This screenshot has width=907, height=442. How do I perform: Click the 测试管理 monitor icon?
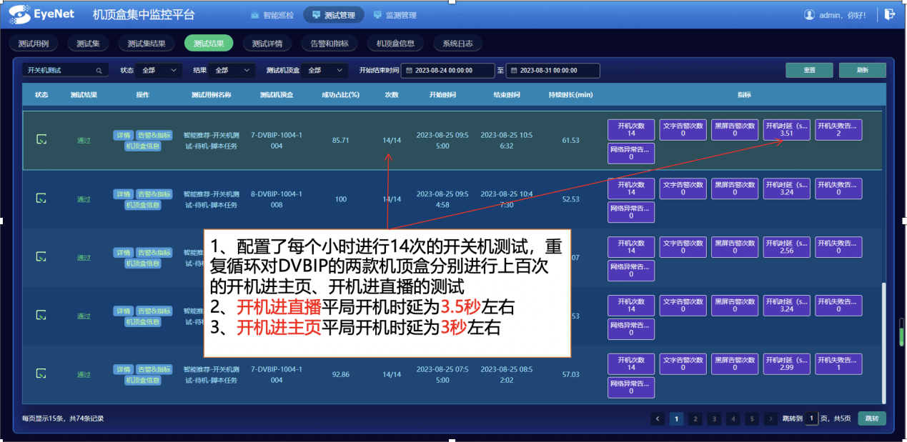pos(314,14)
